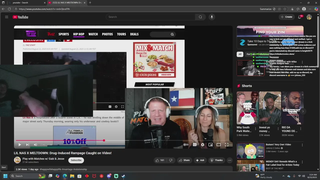Open options for Invest yo money short
The width and height of the screenshot is (320, 180).
[278, 129]
